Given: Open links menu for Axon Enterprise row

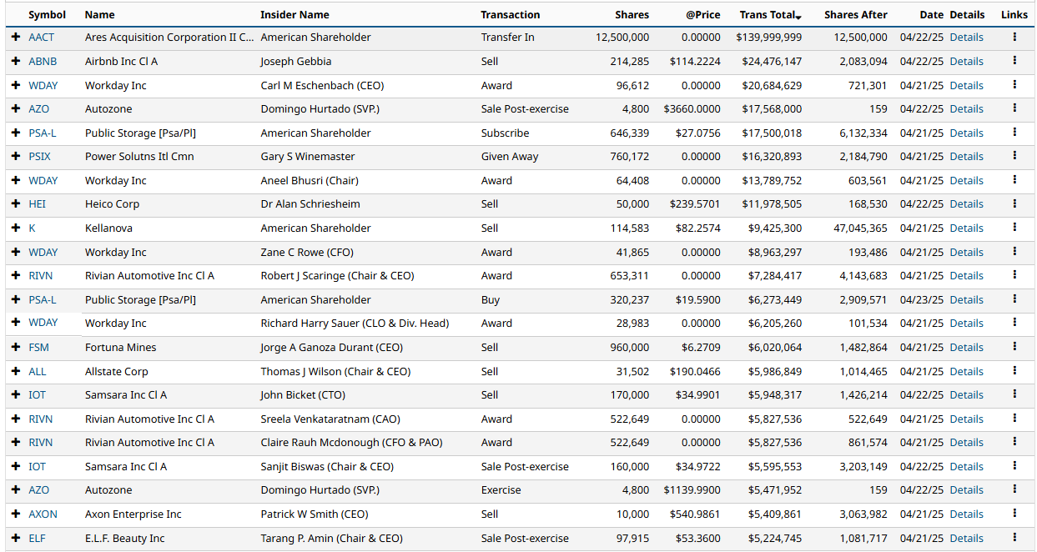Looking at the screenshot, I should click(x=1014, y=514).
